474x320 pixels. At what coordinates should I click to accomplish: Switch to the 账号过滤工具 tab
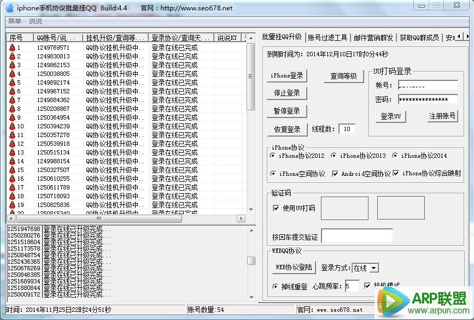pos(327,38)
